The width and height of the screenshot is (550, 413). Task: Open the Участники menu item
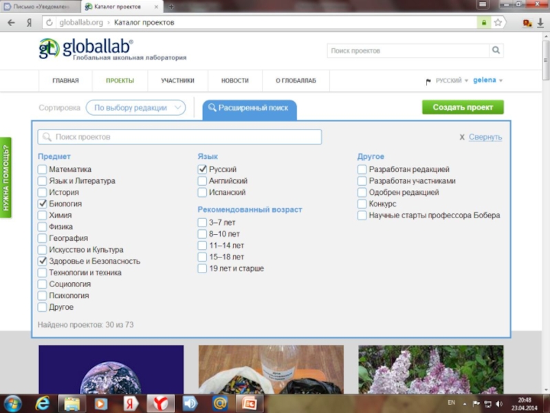point(177,81)
